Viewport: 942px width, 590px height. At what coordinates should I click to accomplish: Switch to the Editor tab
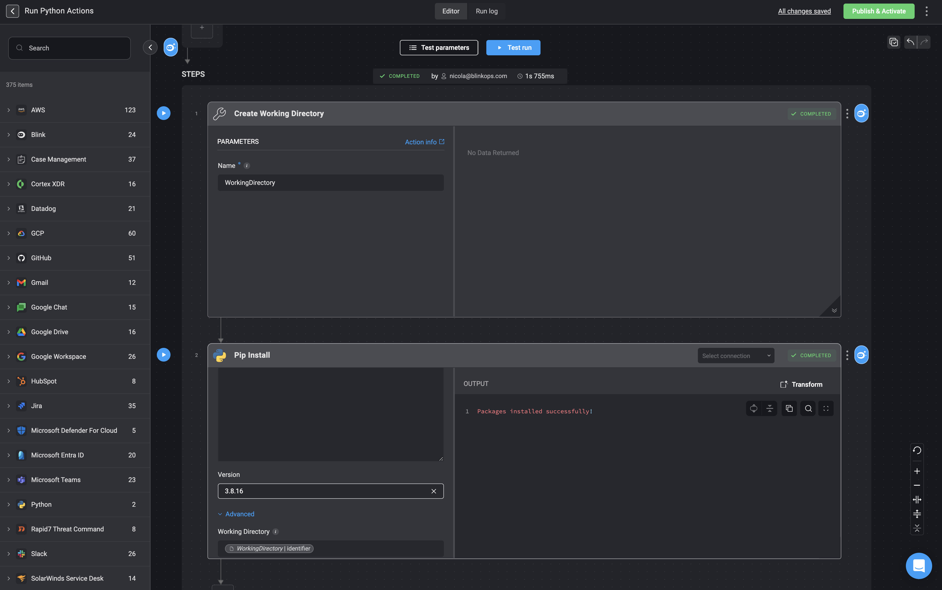click(451, 11)
